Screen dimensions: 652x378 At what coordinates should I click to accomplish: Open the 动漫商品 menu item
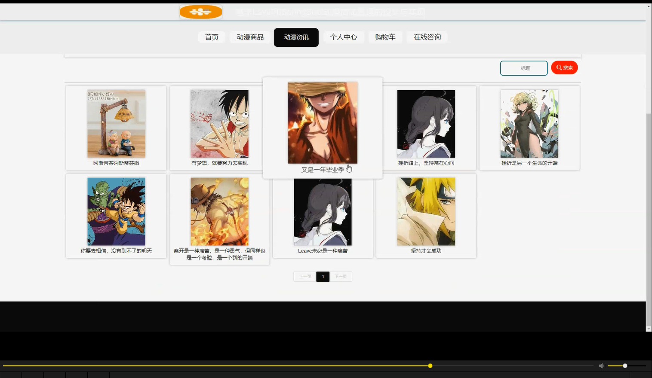(x=250, y=37)
